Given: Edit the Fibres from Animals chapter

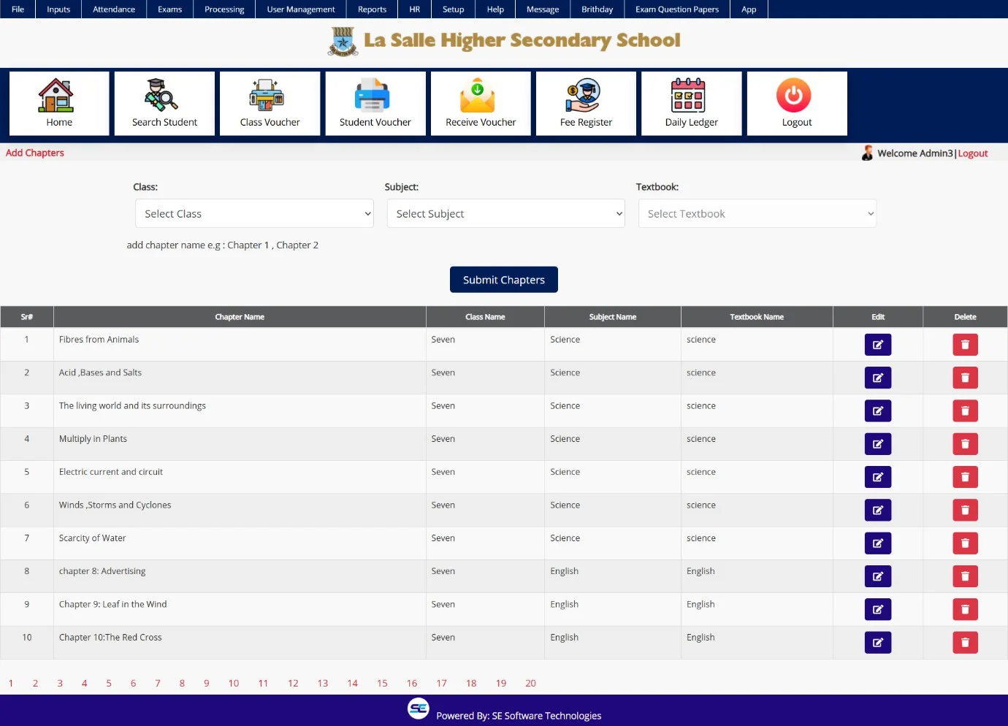Looking at the screenshot, I should click(x=877, y=345).
